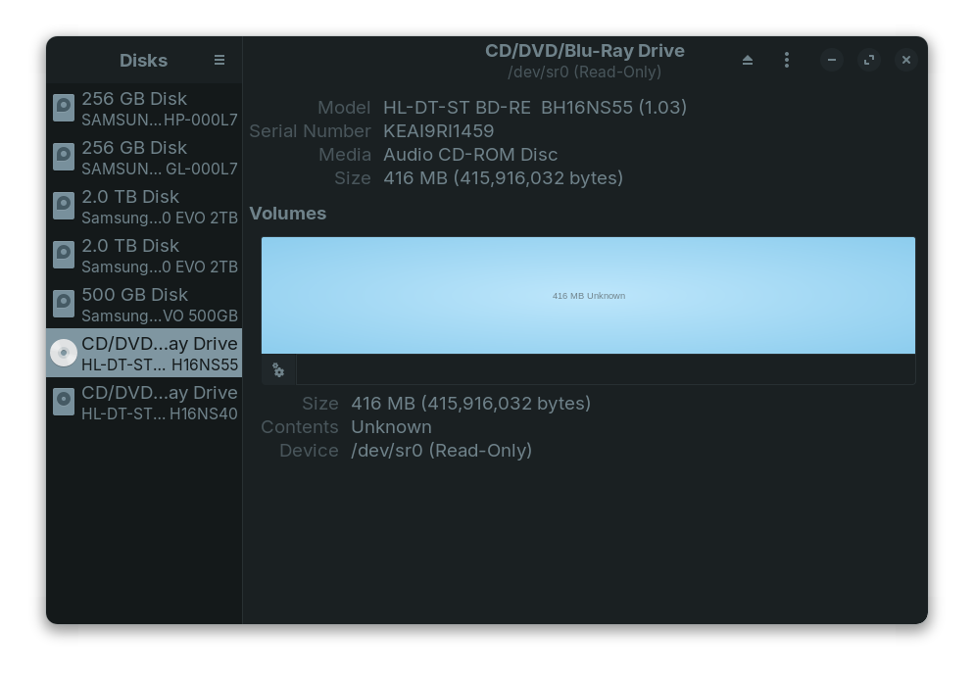
Task: Select the 500 GB Samsung disk
Action: click(144, 305)
